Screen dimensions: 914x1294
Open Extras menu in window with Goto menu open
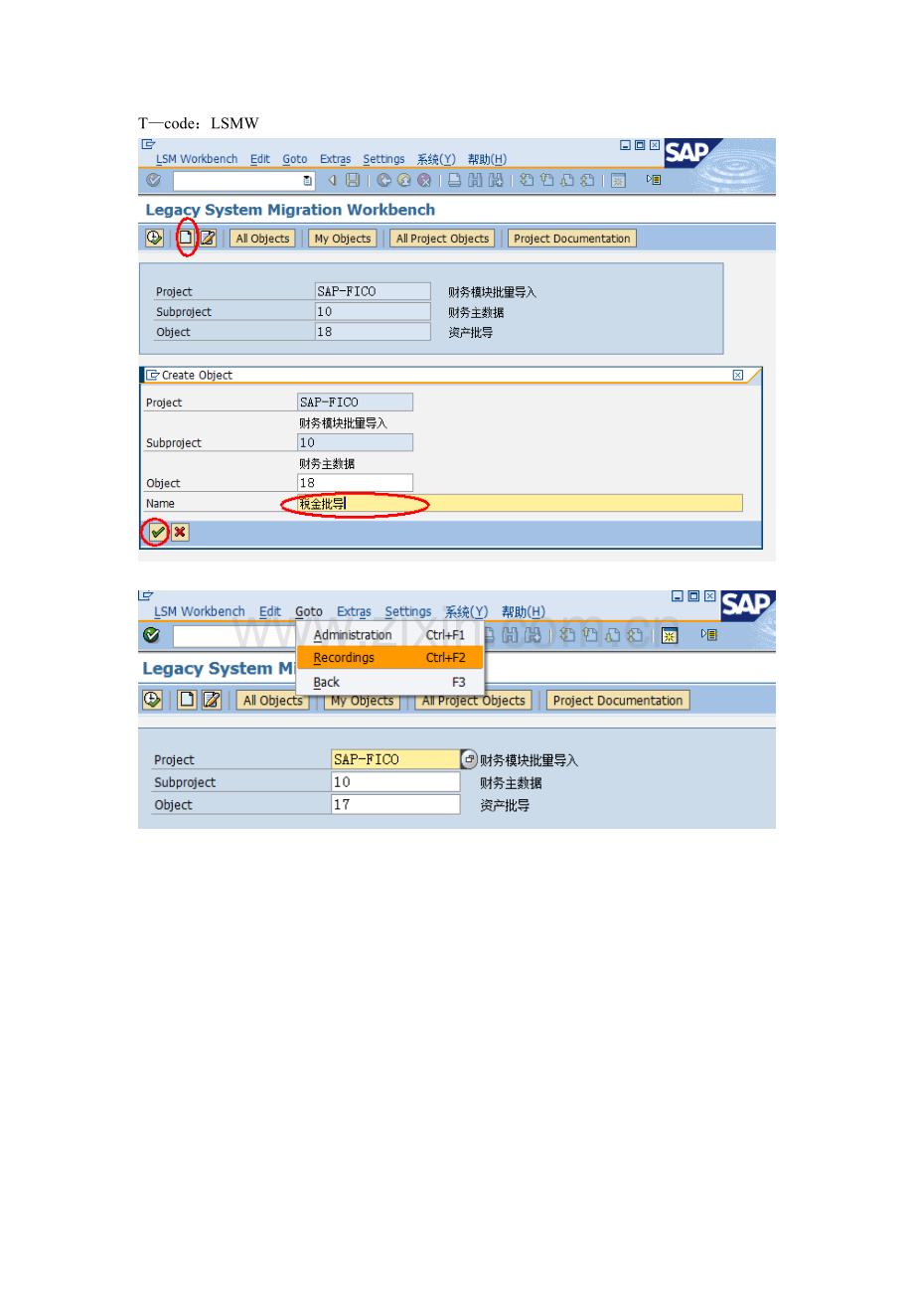354,611
